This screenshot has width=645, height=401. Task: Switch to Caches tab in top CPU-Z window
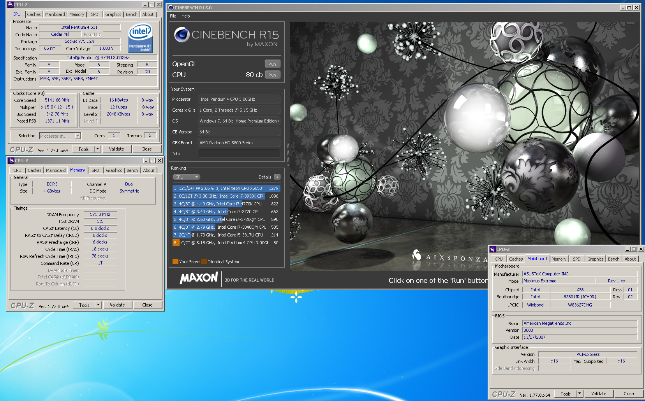(x=34, y=14)
